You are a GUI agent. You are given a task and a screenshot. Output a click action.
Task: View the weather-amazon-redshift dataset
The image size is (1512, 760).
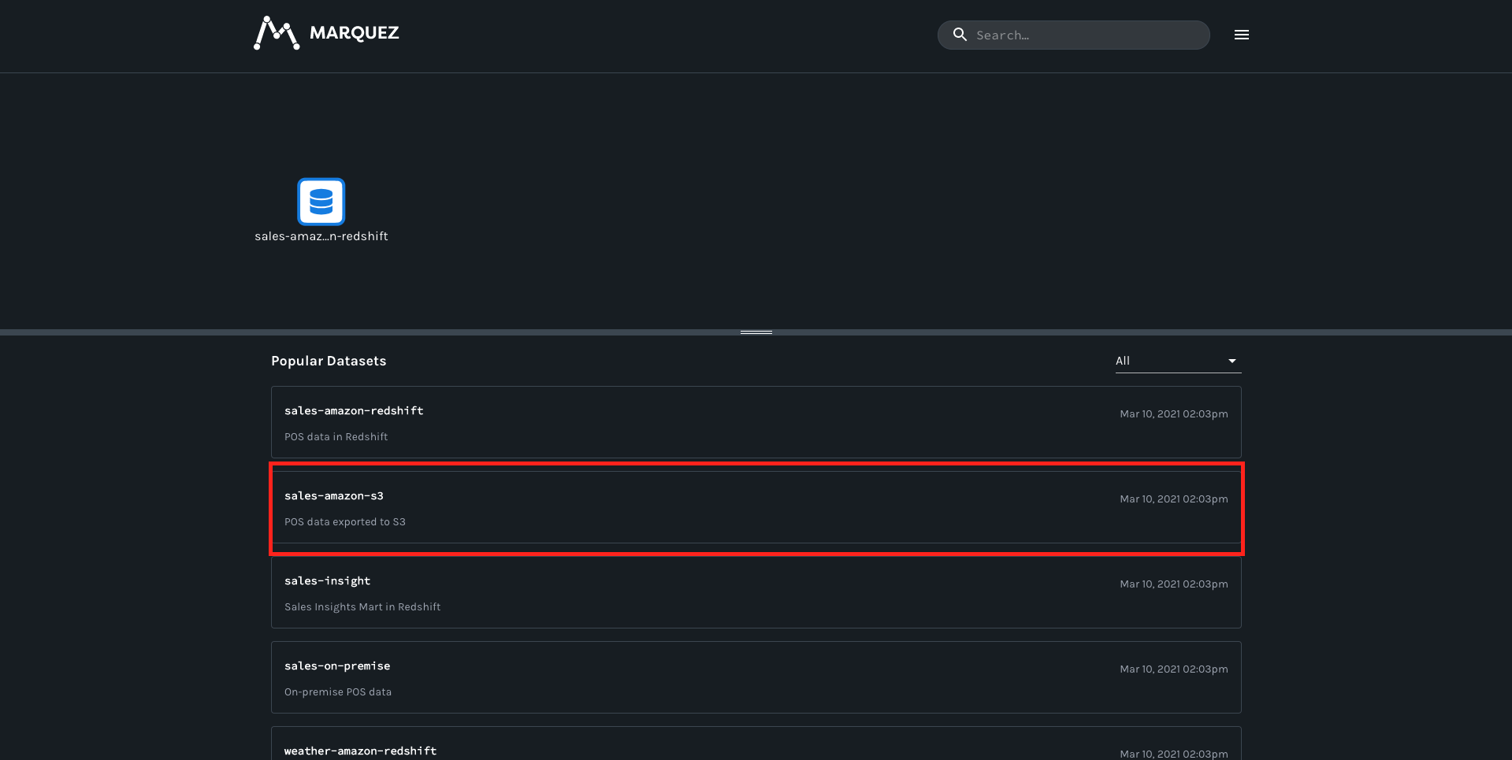click(361, 751)
